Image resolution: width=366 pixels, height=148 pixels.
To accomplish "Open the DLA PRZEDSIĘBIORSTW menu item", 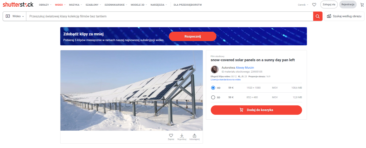I will tap(188, 5).
